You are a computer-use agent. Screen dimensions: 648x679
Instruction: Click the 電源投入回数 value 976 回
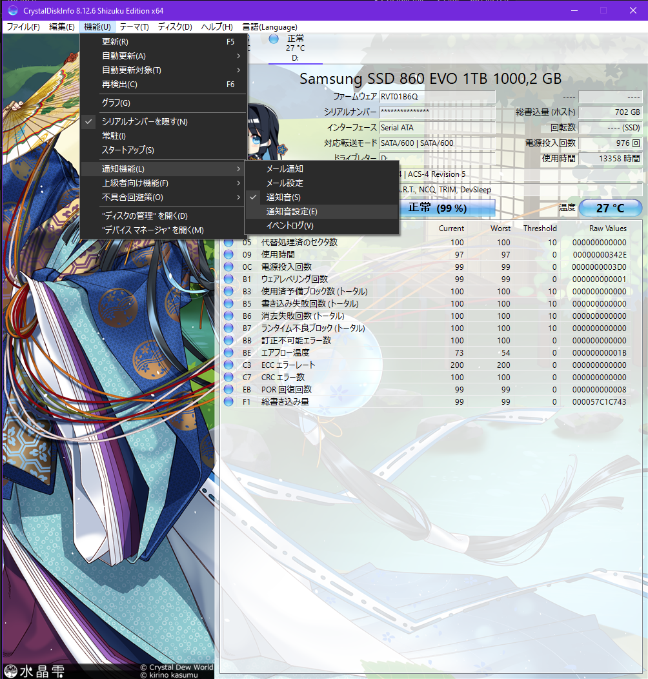[611, 143]
